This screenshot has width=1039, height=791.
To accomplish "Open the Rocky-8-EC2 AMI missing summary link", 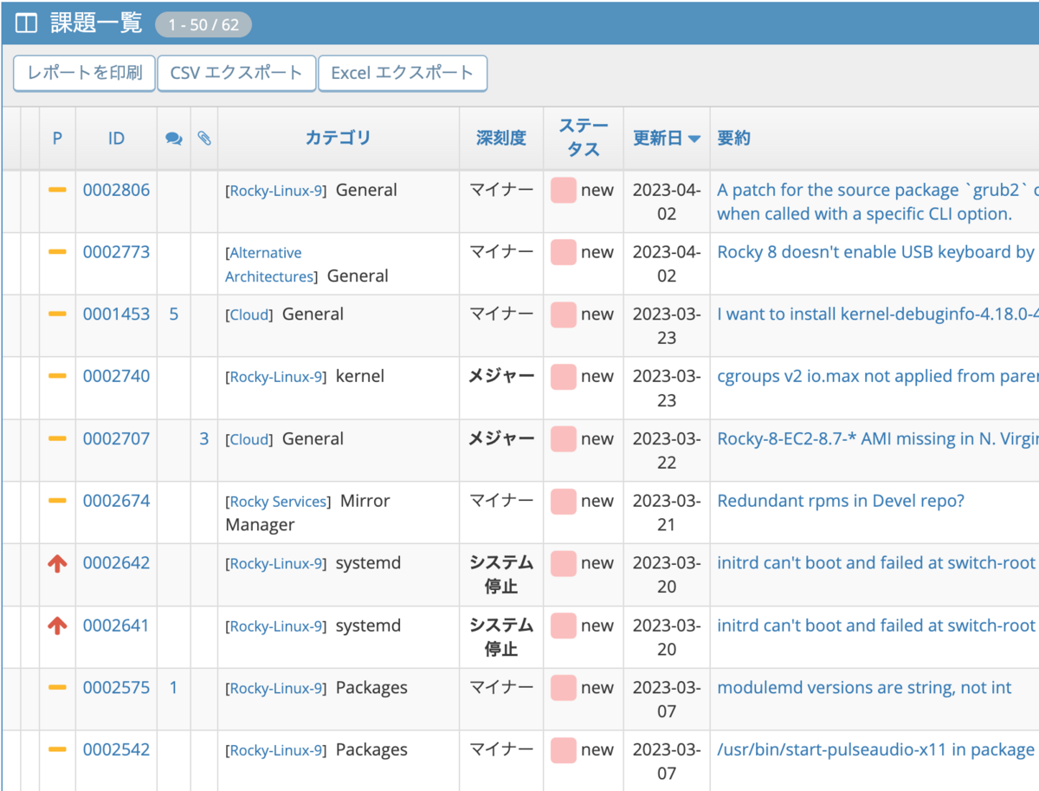I will pos(877,438).
